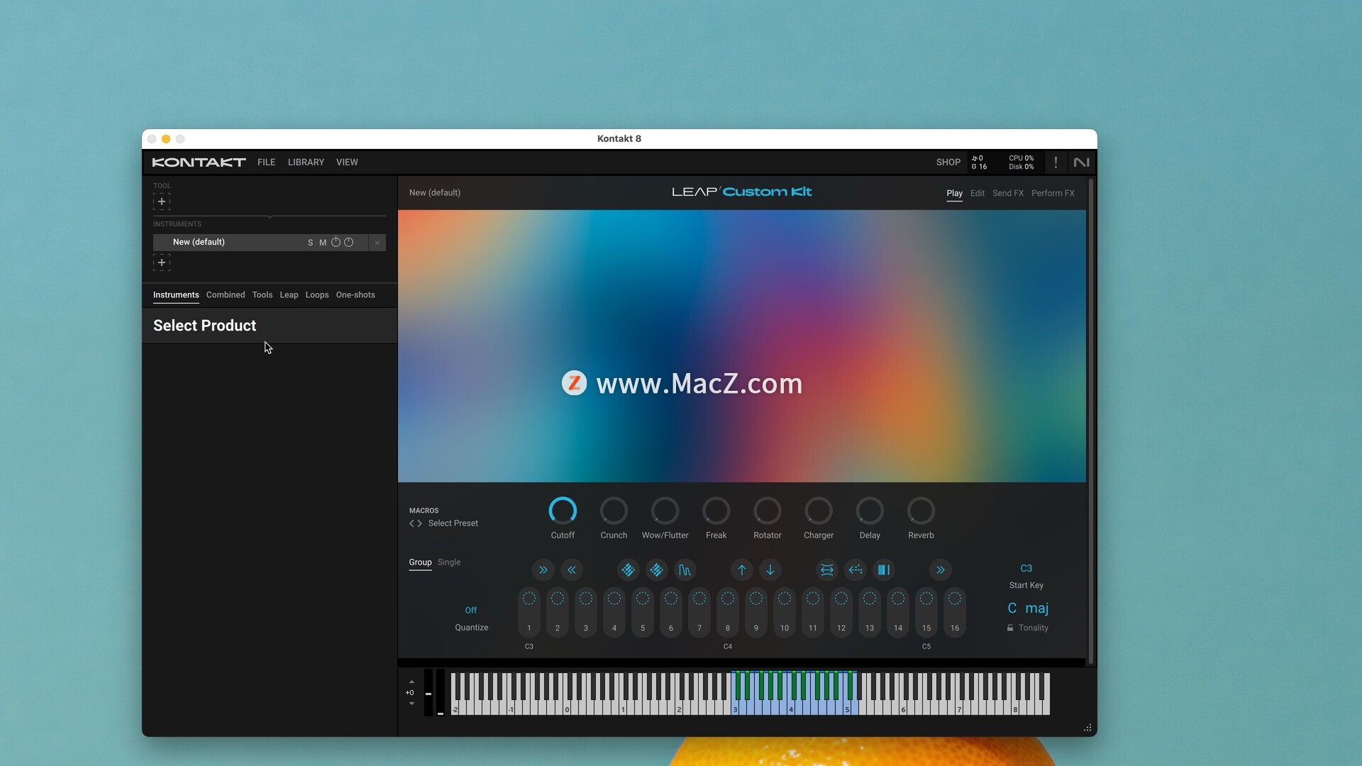Select sample pad 4

pos(614,613)
